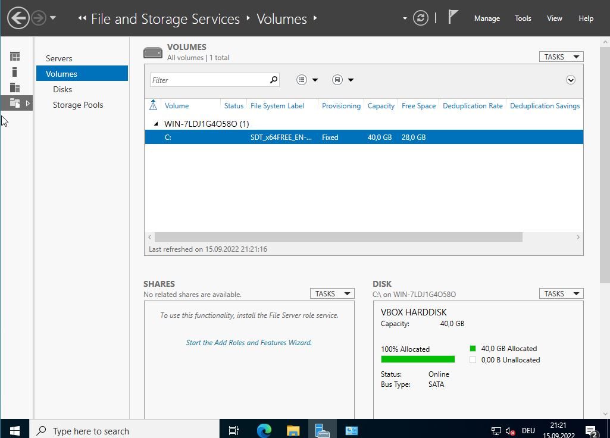This screenshot has height=438, width=610.
Task: Click the refresh icon in header
Action: coord(420,18)
